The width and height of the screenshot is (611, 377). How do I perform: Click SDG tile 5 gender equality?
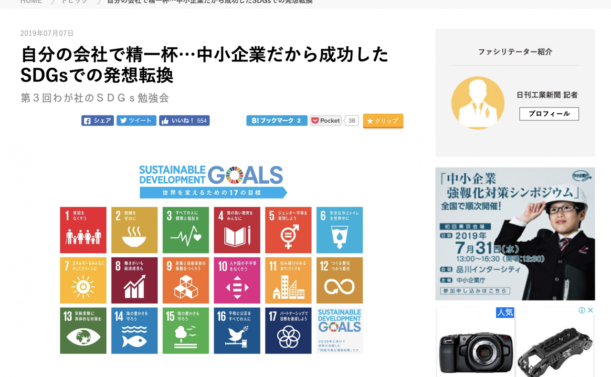pos(288,230)
